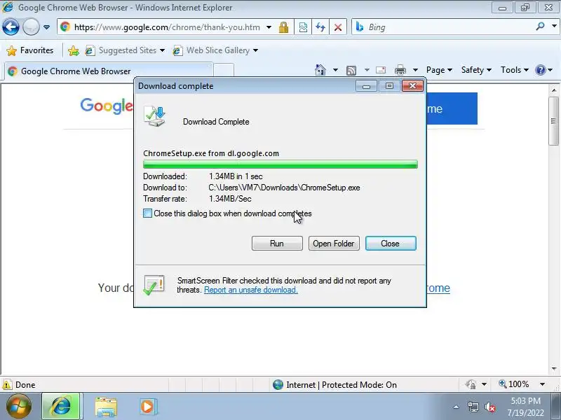Click the 'Report an unsafe download' link
The height and width of the screenshot is (420, 561).
tap(251, 290)
